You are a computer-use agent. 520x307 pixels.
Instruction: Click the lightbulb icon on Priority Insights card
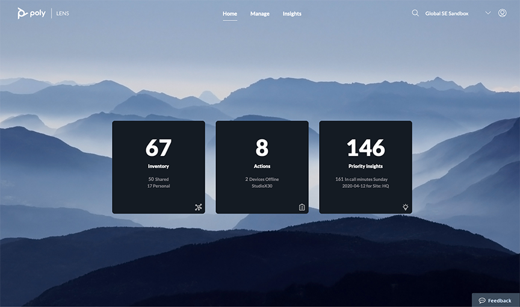pyautogui.click(x=406, y=207)
